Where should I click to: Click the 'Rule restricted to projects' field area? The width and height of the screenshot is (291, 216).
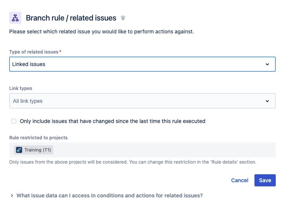(x=164, y=150)
